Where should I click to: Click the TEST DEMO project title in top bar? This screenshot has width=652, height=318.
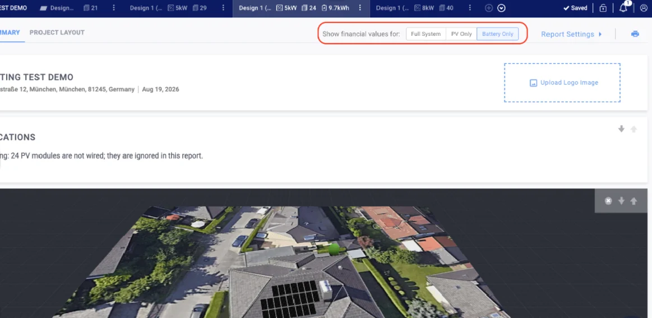(x=13, y=8)
